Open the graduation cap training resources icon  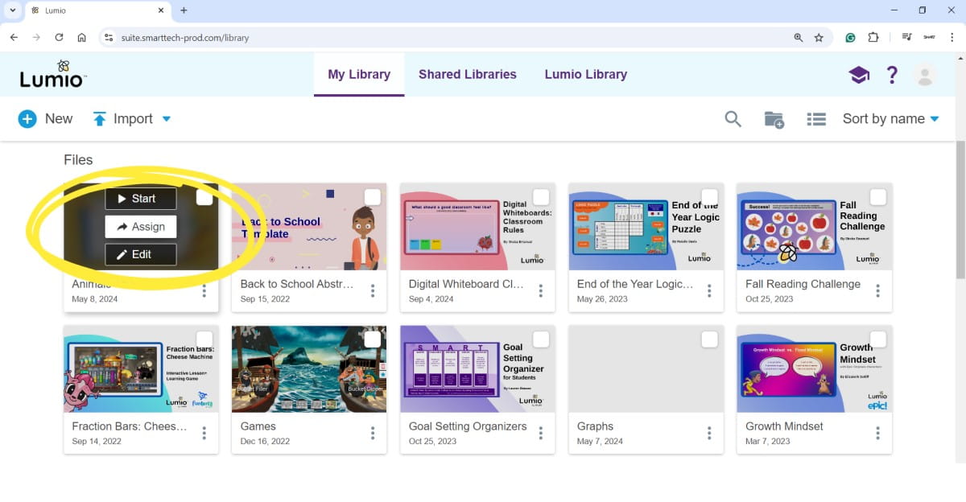pyautogui.click(x=858, y=74)
